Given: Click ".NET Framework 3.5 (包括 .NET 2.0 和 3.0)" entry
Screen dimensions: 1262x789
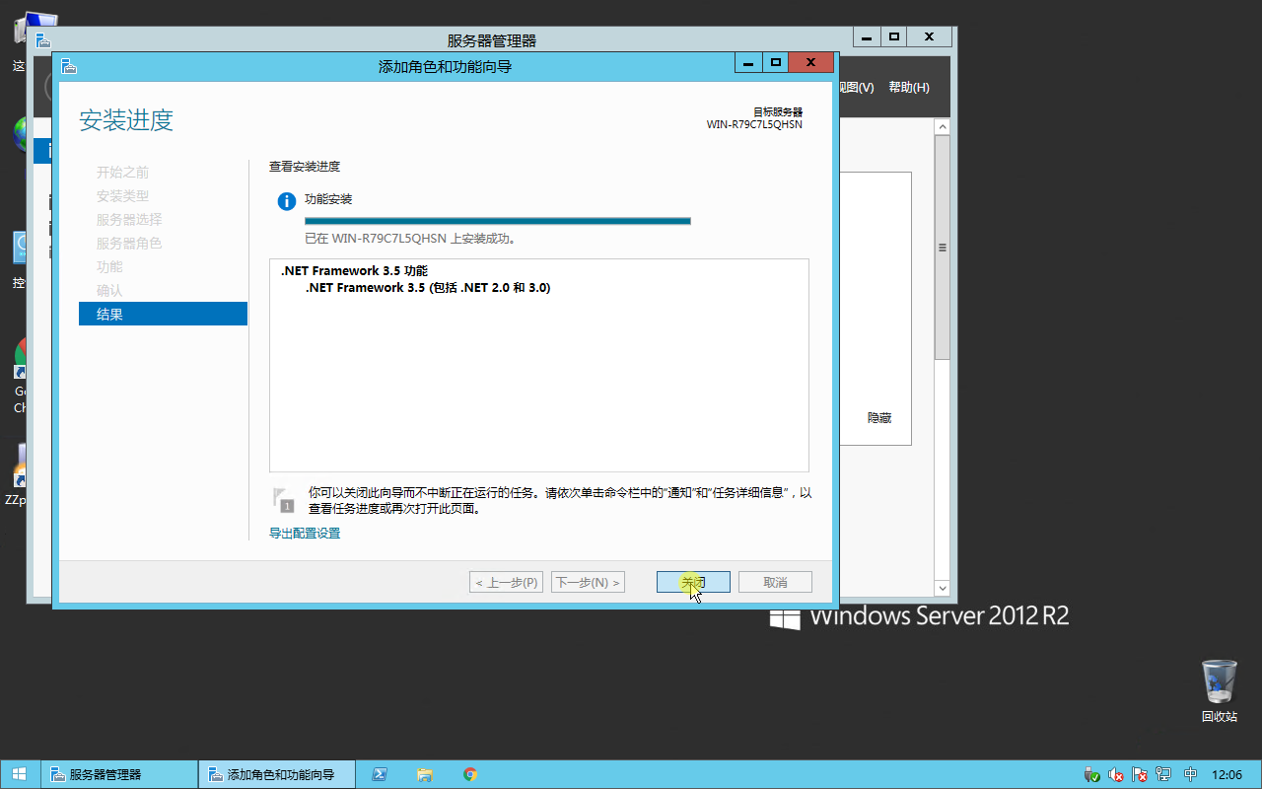Looking at the screenshot, I should [x=428, y=288].
